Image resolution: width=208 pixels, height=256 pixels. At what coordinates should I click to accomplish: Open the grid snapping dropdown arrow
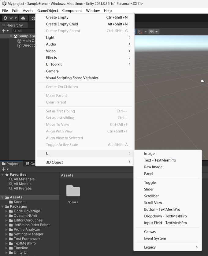tap(146, 31)
